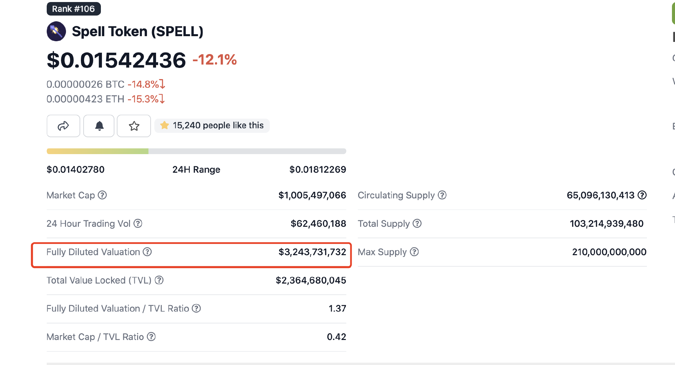This screenshot has height=365, width=675.
Task: Open the 24 Hour Trading Vol tooltip
Action: coord(138,223)
